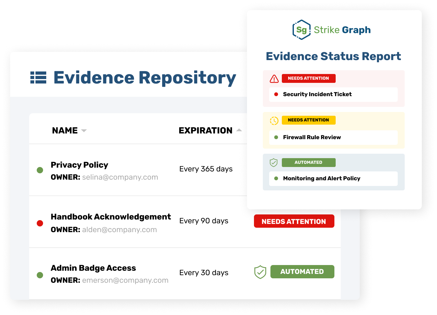Select the Every 90 days expiration cell
This screenshot has height=315, width=437.
coord(204,221)
